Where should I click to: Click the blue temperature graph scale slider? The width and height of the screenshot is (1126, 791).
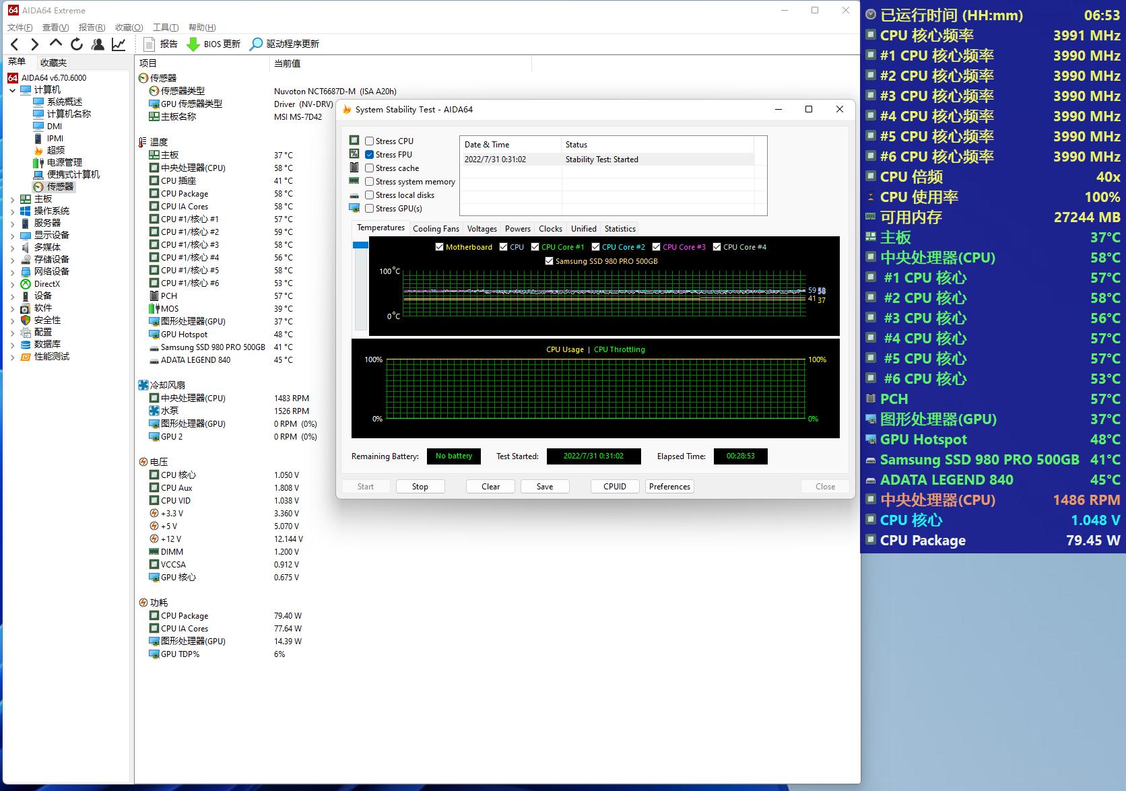[360, 246]
